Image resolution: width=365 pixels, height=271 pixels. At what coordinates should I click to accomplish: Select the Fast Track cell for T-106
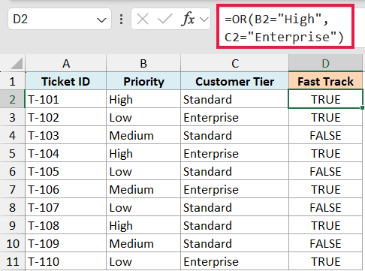pos(325,189)
